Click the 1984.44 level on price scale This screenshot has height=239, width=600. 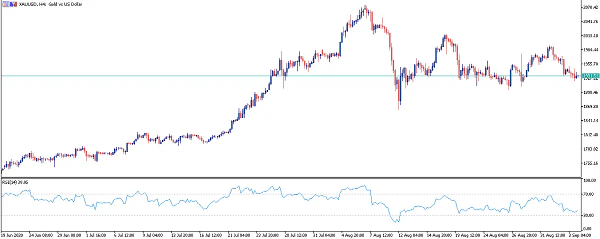590,50
